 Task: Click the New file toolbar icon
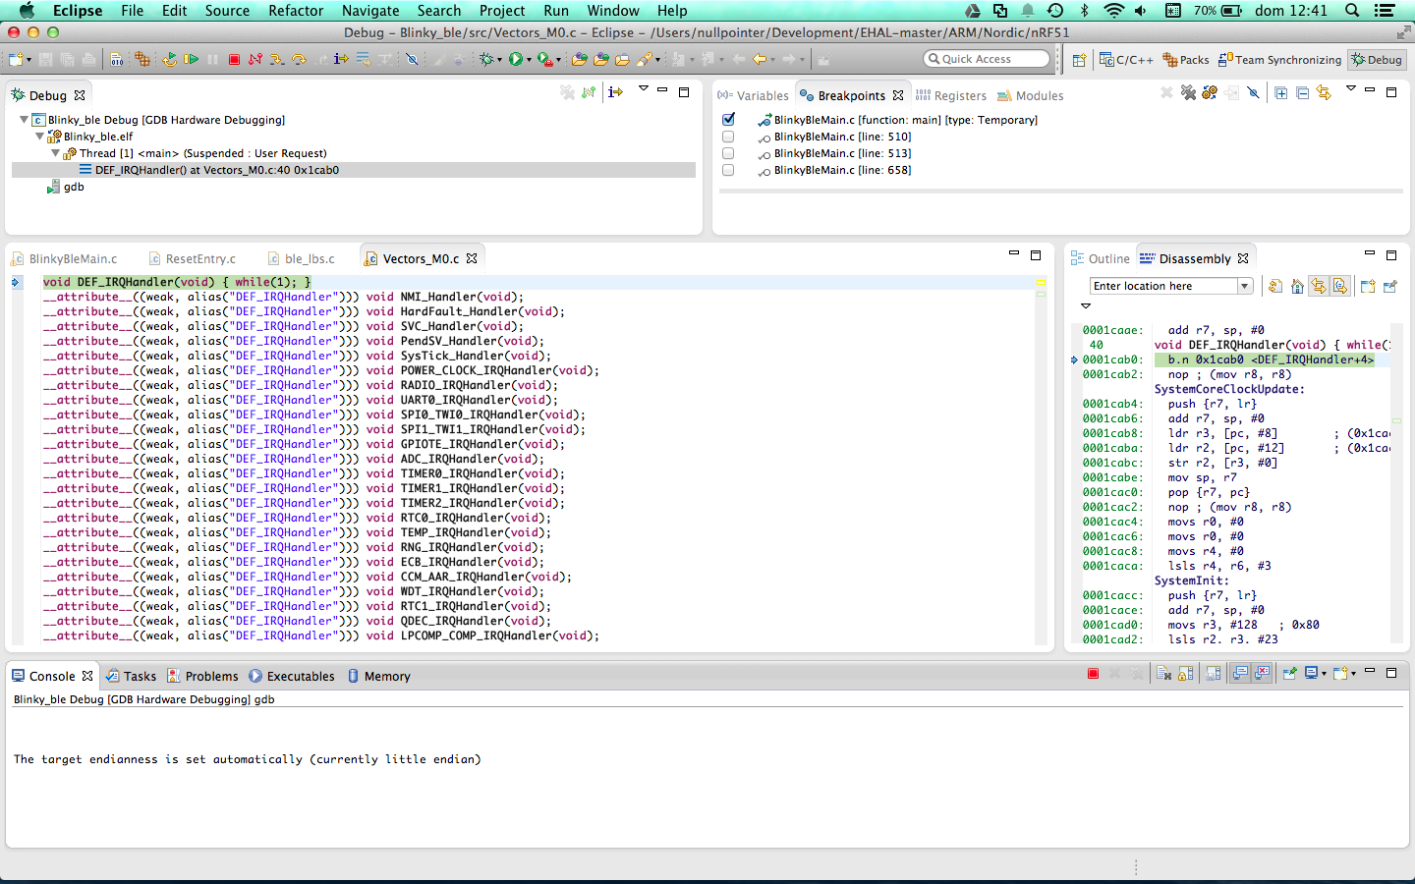(16, 59)
